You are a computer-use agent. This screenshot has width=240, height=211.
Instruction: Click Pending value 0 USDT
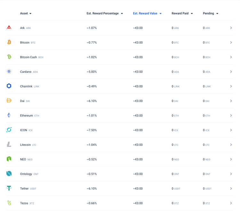tap(207, 189)
